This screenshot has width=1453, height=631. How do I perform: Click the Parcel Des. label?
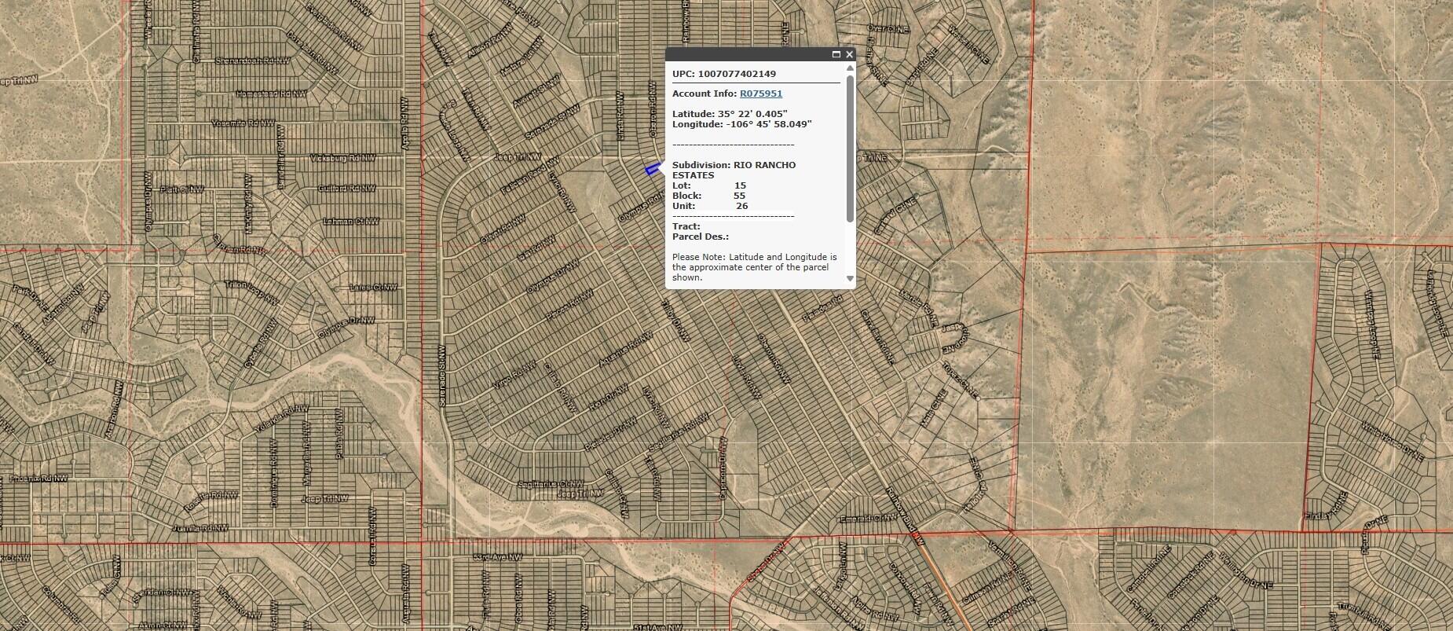tap(701, 237)
